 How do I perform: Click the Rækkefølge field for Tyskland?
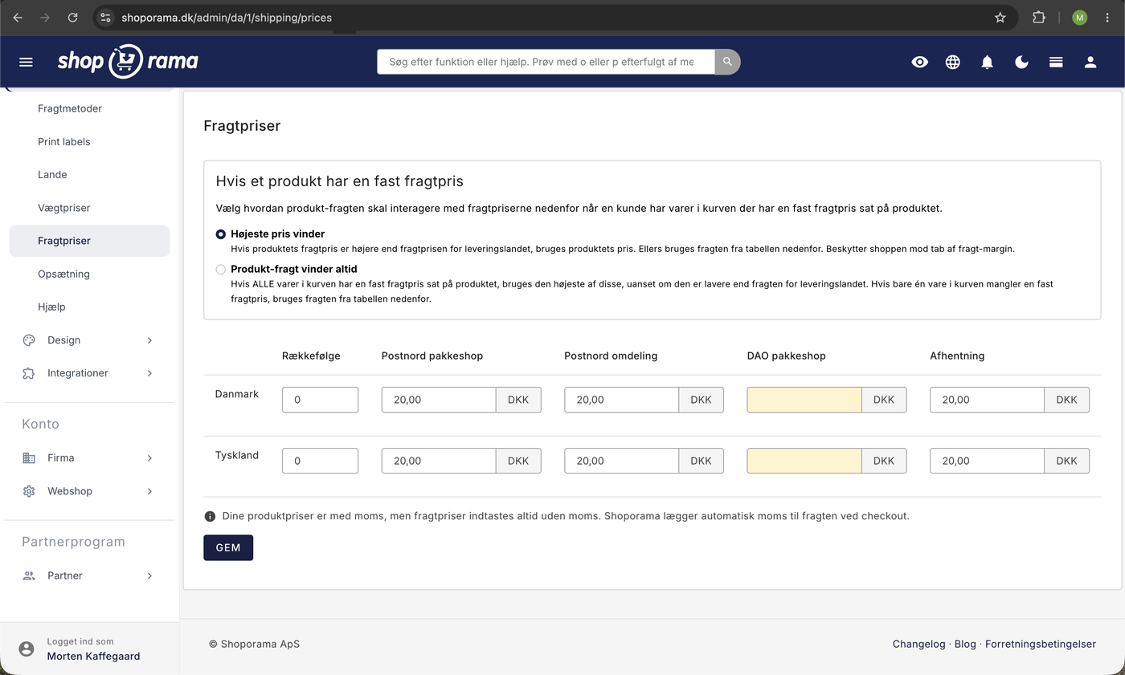point(320,461)
